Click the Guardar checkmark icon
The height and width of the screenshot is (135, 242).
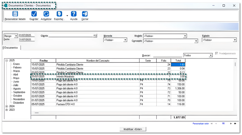pos(34,14)
